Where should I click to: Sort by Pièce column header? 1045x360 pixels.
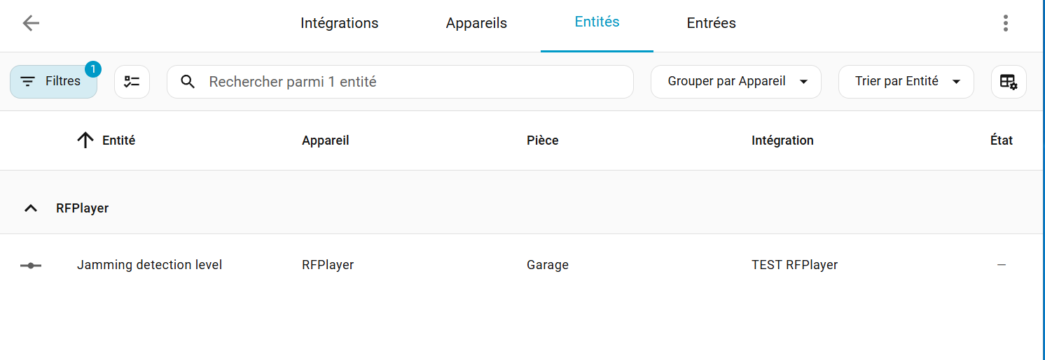pyautogui.click(x=542, y=141)
